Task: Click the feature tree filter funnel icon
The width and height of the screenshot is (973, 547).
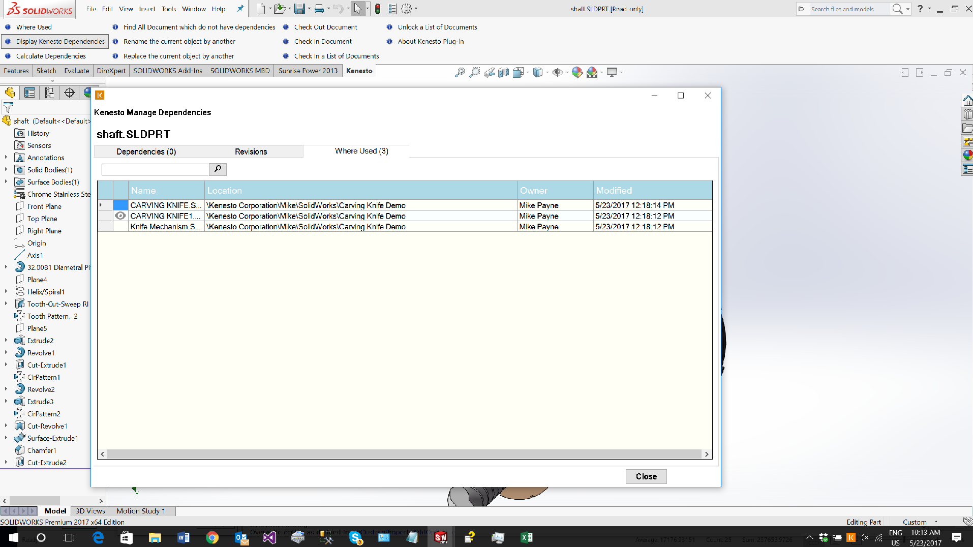Action: [x=8, y=107]
